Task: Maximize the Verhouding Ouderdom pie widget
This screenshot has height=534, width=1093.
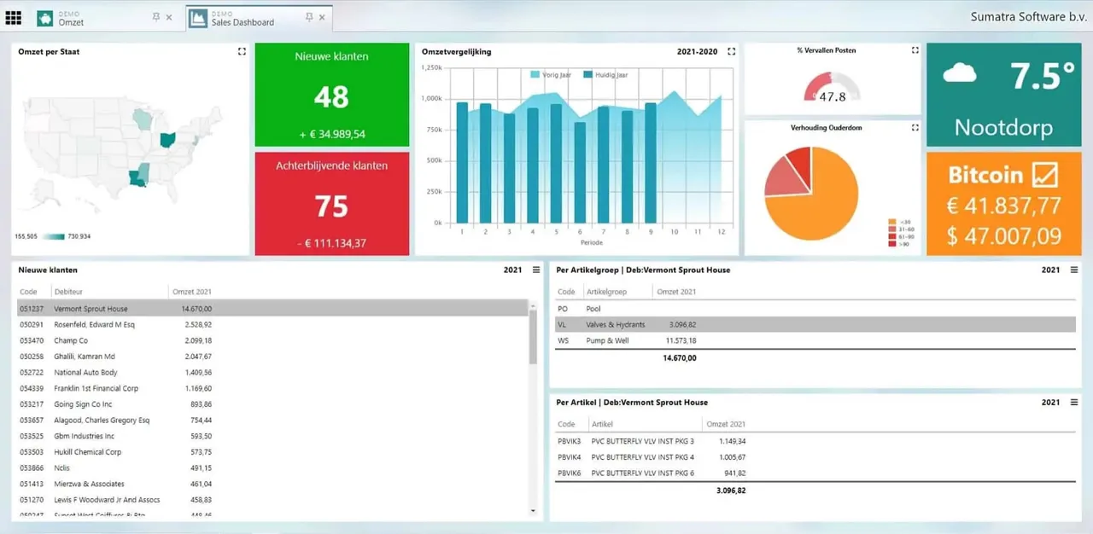Action: 915,127
